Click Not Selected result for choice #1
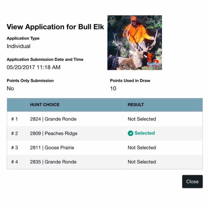Image resolution: width=210 pixels, height=210 pixels. [142, 119]
